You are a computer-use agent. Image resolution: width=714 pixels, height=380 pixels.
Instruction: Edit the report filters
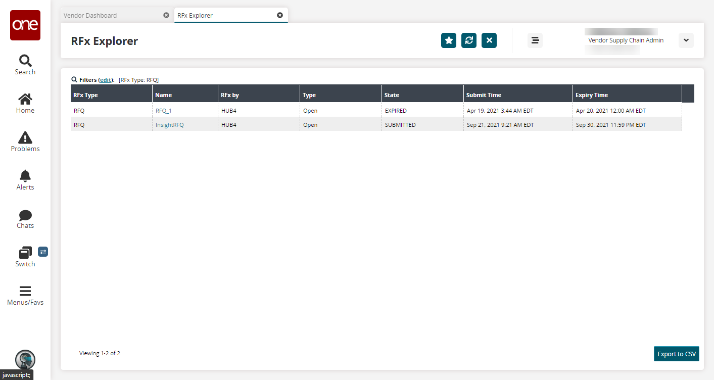click(106, 80)
